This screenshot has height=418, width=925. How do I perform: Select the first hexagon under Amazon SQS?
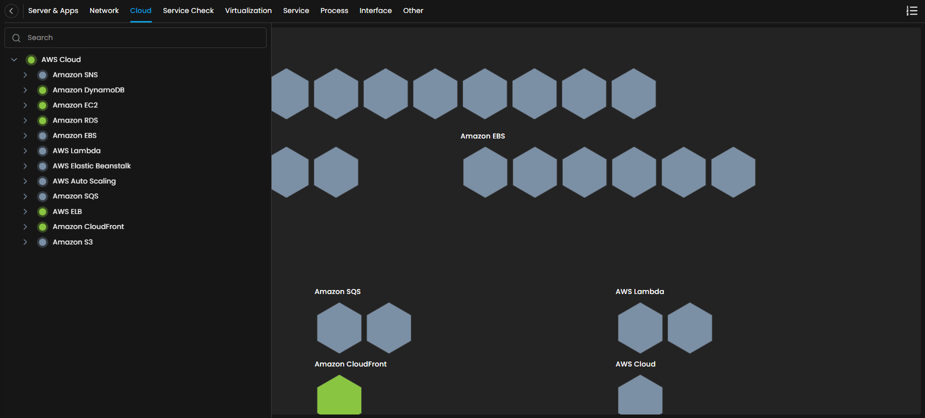(339, 328)
